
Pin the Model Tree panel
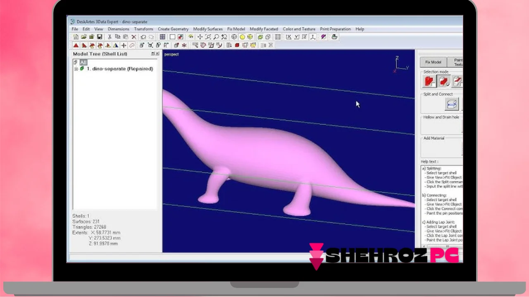(x=153, y=54)
